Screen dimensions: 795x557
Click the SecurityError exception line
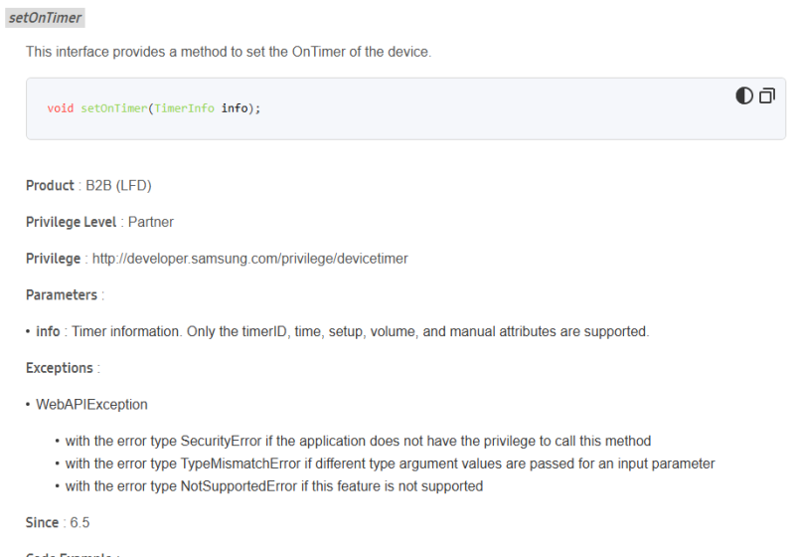[358, 441]
